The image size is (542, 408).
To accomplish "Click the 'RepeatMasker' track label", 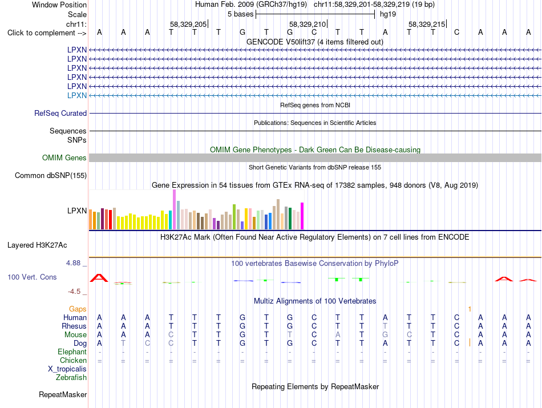I will tap(63, 394).
